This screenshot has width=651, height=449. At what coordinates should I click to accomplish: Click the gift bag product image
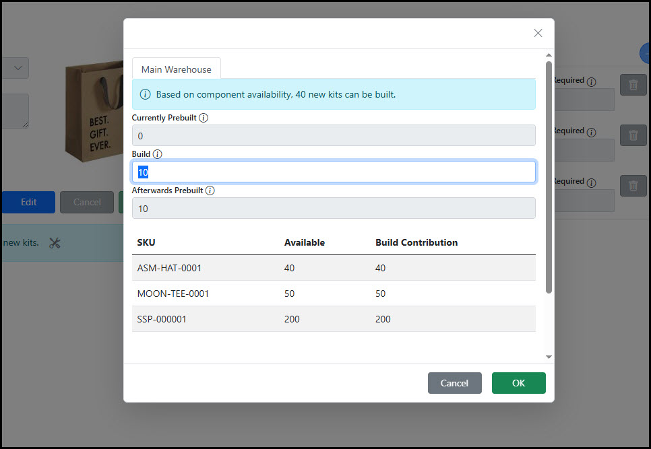click(x=93, y=109)
